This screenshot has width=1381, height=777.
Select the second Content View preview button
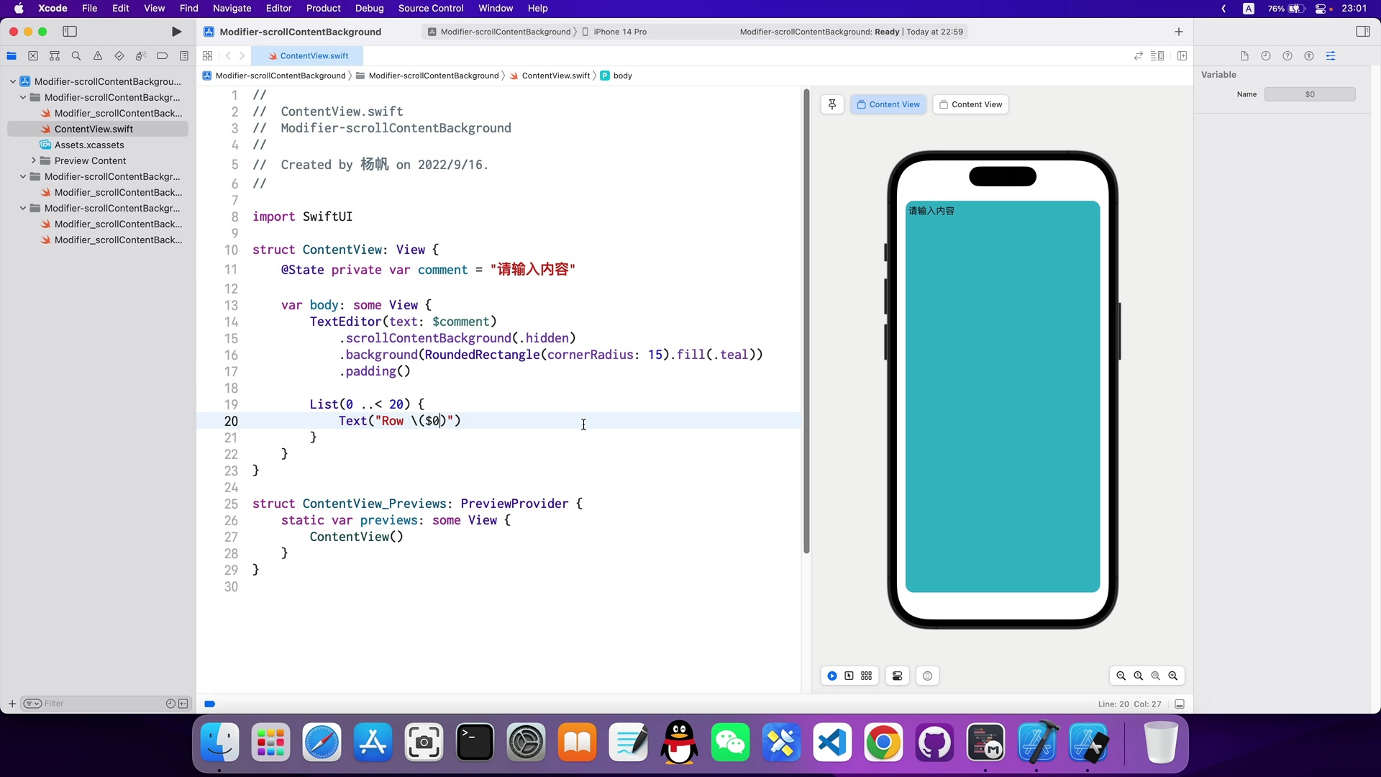point(971,104)
